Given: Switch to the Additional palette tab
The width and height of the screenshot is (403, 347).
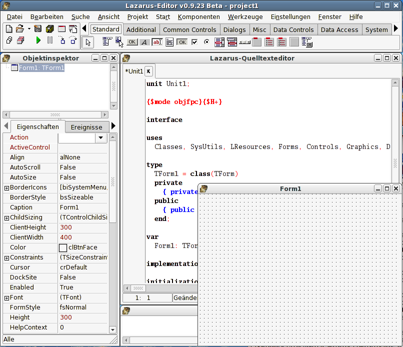Looking at the screenshot, I should pyautogui.click(x=141, y=30).
